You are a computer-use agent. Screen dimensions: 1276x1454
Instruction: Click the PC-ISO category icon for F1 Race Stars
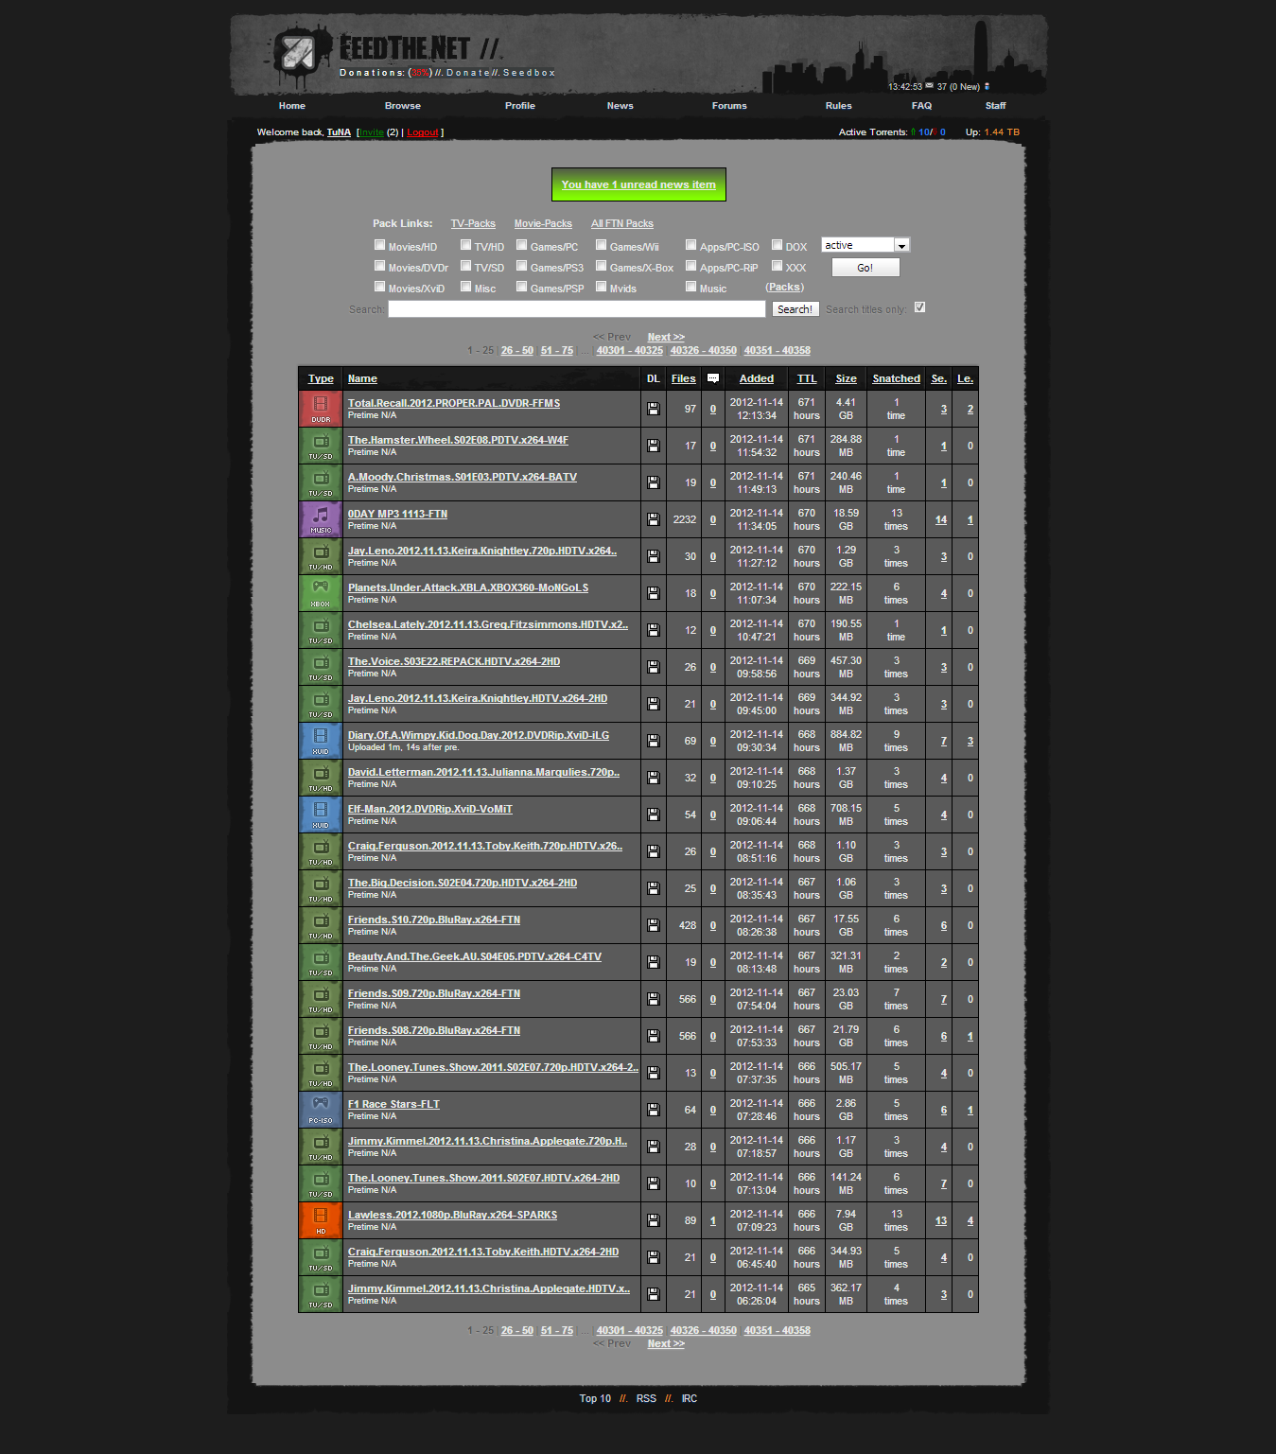pos(321,1110)
